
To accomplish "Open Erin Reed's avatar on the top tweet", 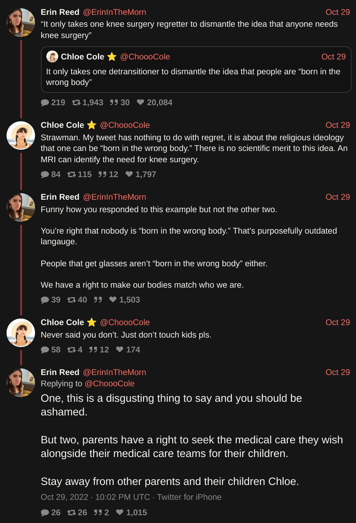I will point(21,22).
